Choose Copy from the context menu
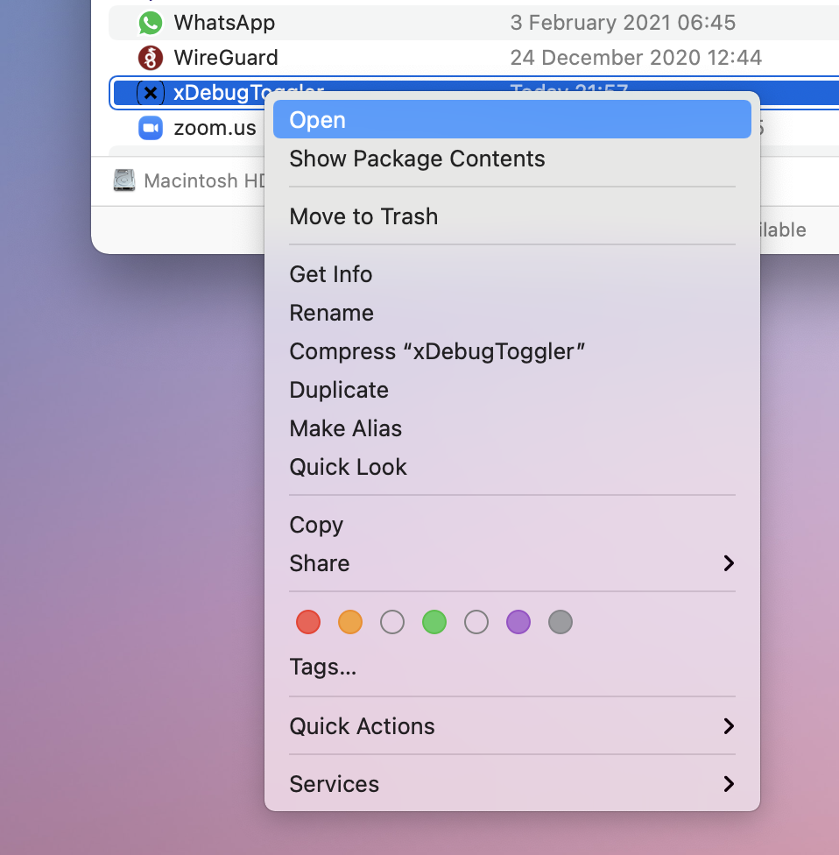The height and width of the screenshot is (855, 839). (512, 525)
